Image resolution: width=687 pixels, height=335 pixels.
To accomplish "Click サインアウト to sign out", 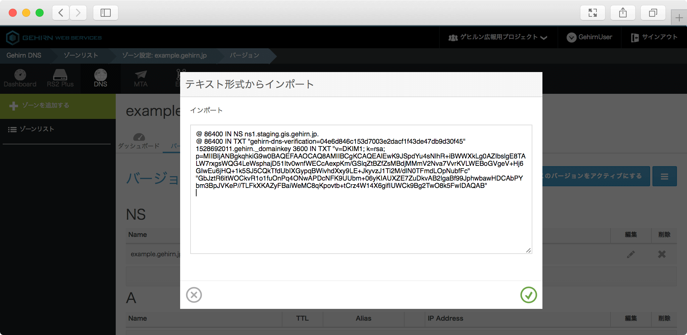I will 654,37.
